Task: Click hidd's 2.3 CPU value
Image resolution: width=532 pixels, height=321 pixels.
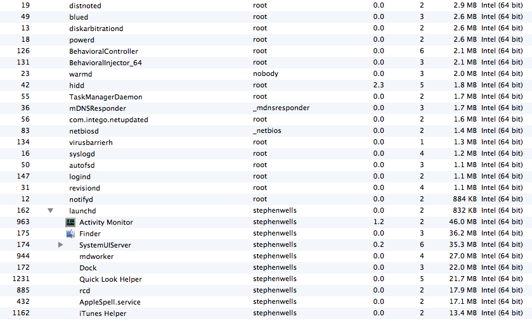Action: (x=379, y=85)
